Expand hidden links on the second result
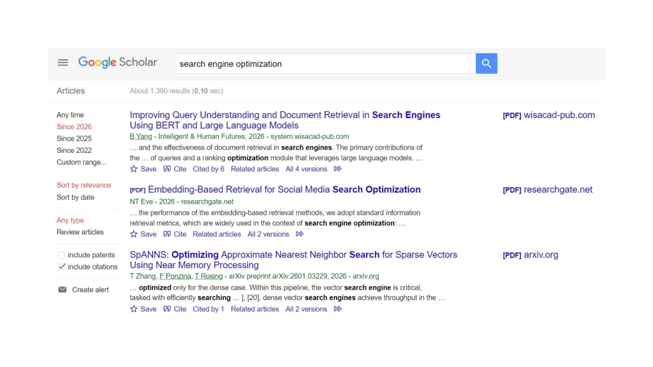The image size is (653, 367). pyautogui.click(x=300, y=234)
